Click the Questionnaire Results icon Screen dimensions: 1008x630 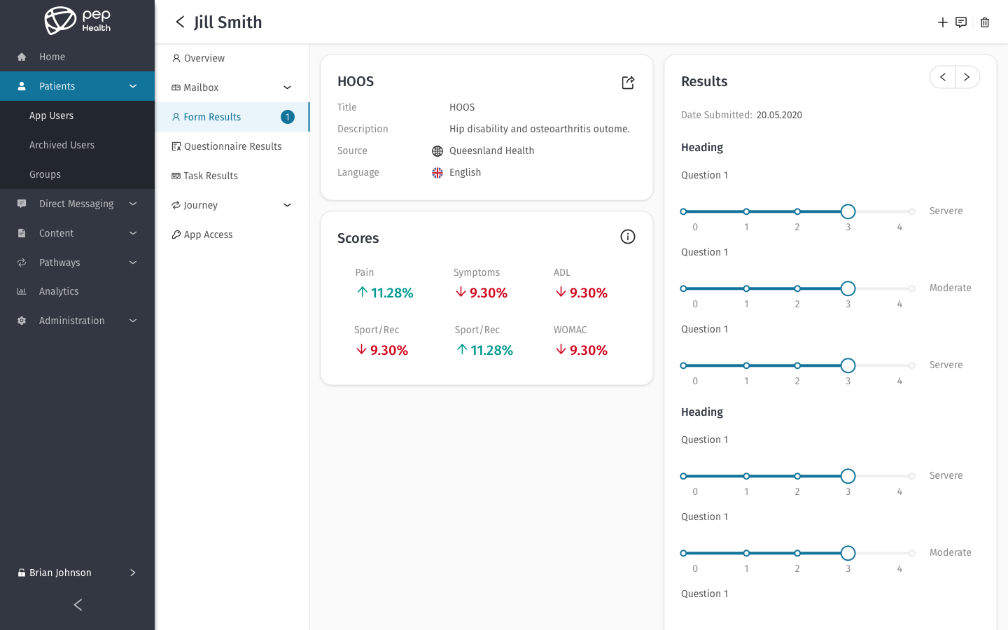176,146
